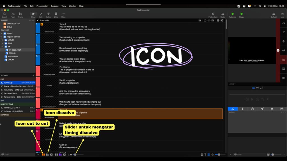Switch slides to grid view
The image size is (287, 161).
click(x=202, y=155)
